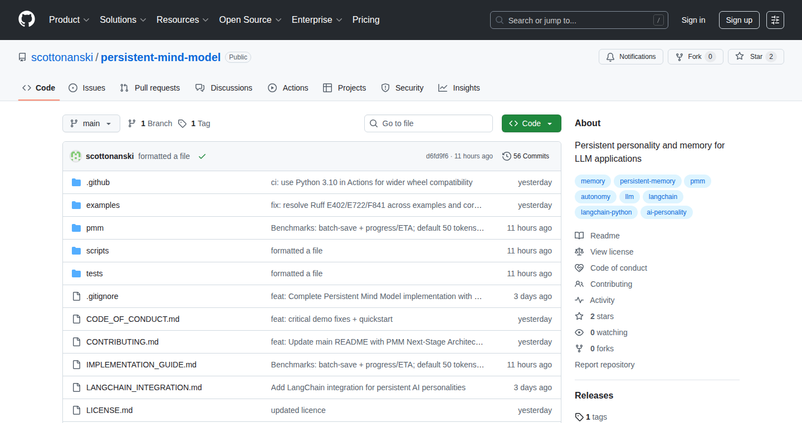Switch to the Issues tab
Viewport: 802px width, 423px height.
click(x=87, y=88)
